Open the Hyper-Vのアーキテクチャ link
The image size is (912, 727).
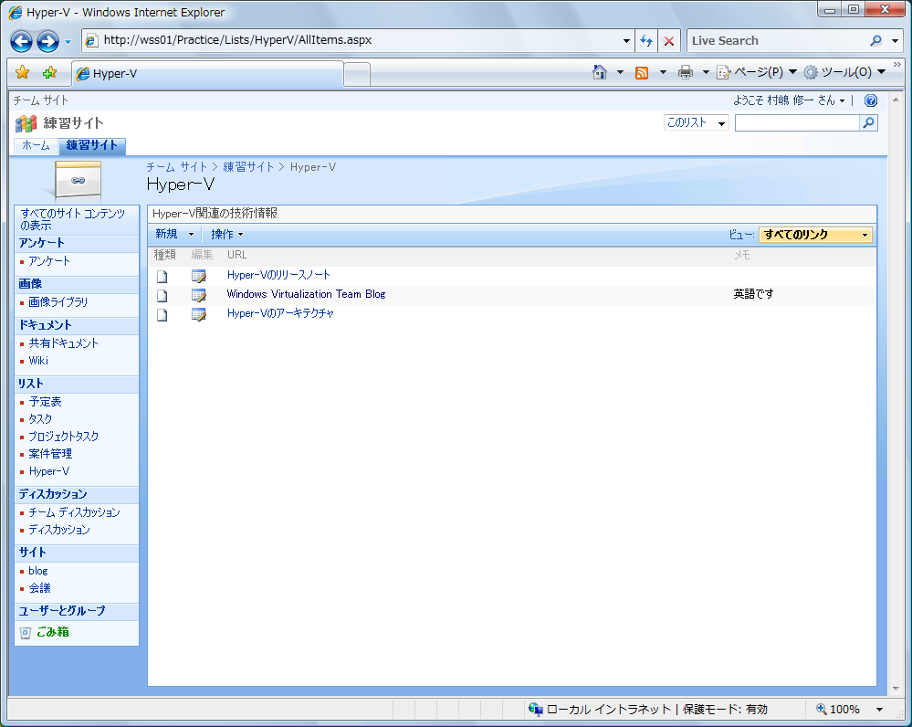click(x=280, y=313)
